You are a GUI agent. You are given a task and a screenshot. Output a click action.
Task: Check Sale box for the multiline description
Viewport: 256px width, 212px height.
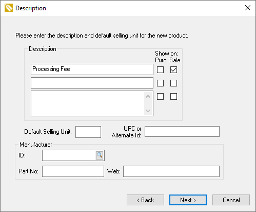pos(173,96)
